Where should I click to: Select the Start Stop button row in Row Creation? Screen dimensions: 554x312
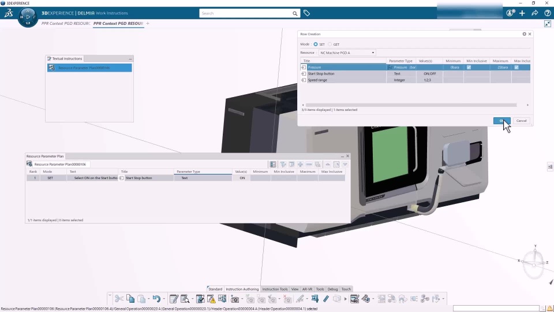[x=415, y=73]
